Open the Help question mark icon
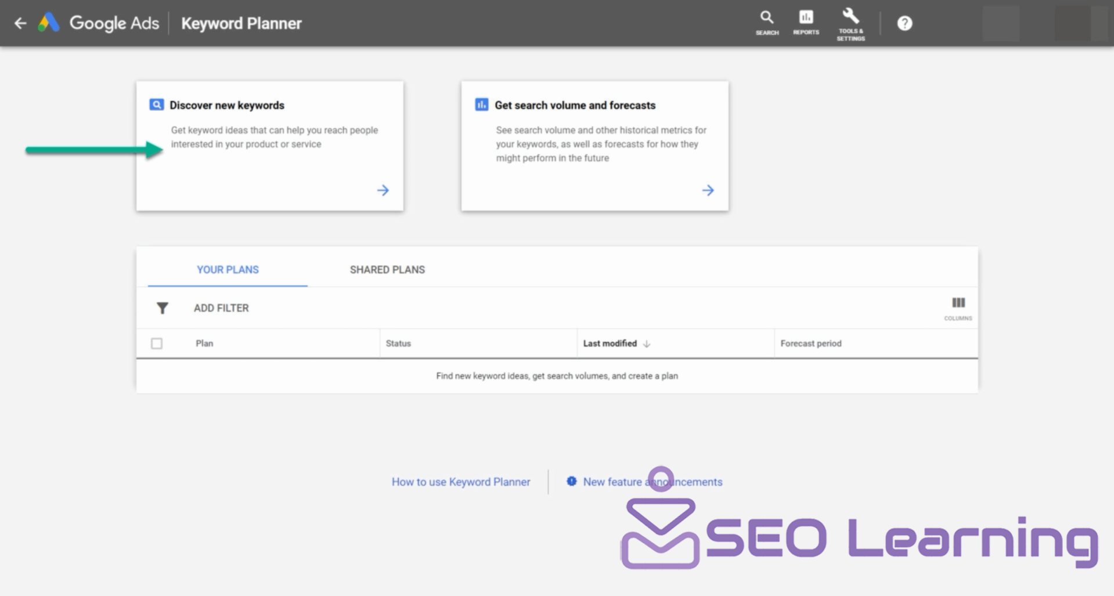The height and width of the screenshot is (596, 1114). (x=904, y=23)
